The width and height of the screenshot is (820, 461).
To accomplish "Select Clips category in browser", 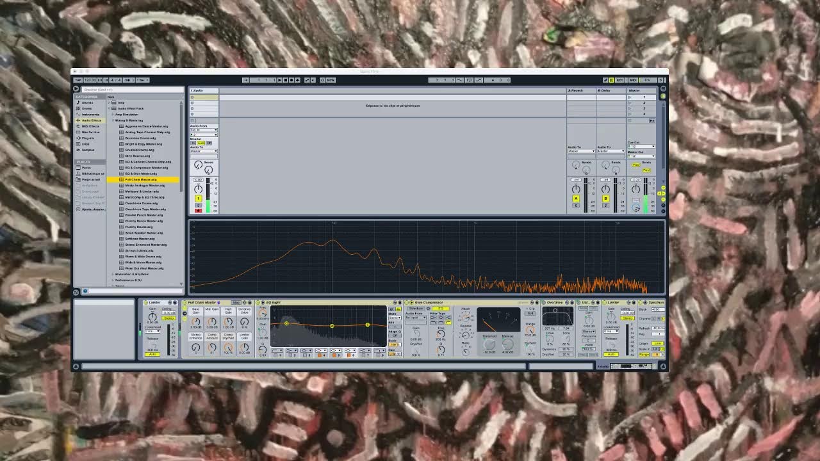I will 90,144.
